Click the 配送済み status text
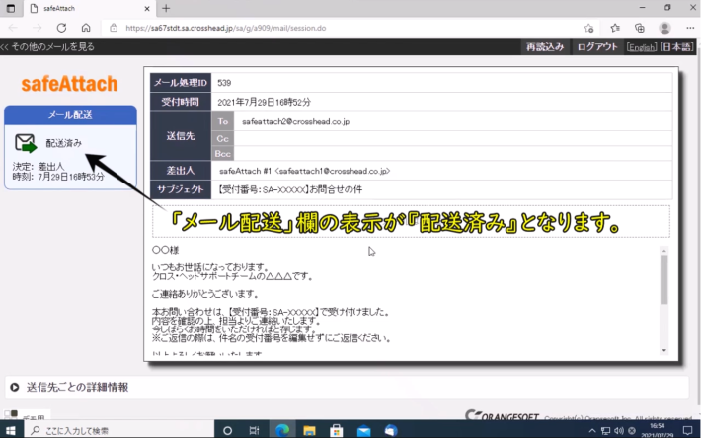Viewport: 701px width, 439px height. click(64, 143)
